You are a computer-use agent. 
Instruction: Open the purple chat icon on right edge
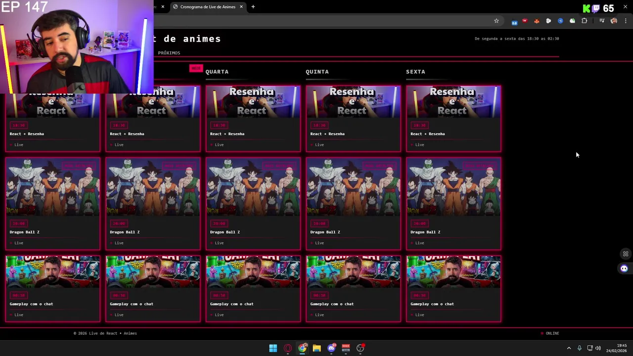(x=624, y=268)
